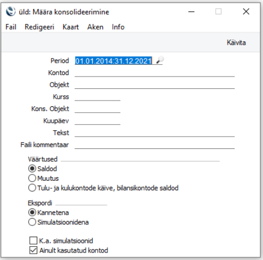The width and height of the screenshot is (263, 260).
Task: Click the application logo in title bar
Action: (x=11, y=12)
